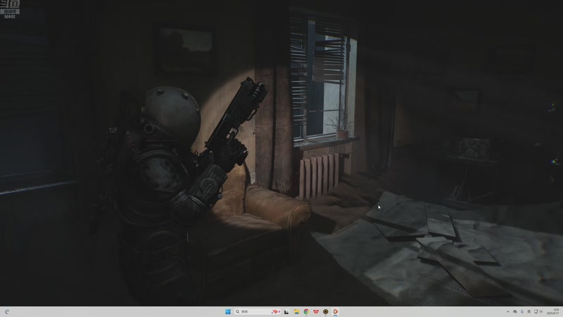Open the volume control in the tray
The width and height of the screenshot is (563, 317).
(x=541, y=311)
